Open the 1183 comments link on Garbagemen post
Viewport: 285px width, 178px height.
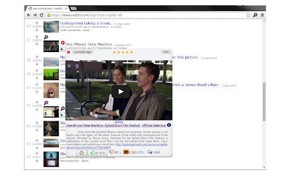click(x=70, y=30)
